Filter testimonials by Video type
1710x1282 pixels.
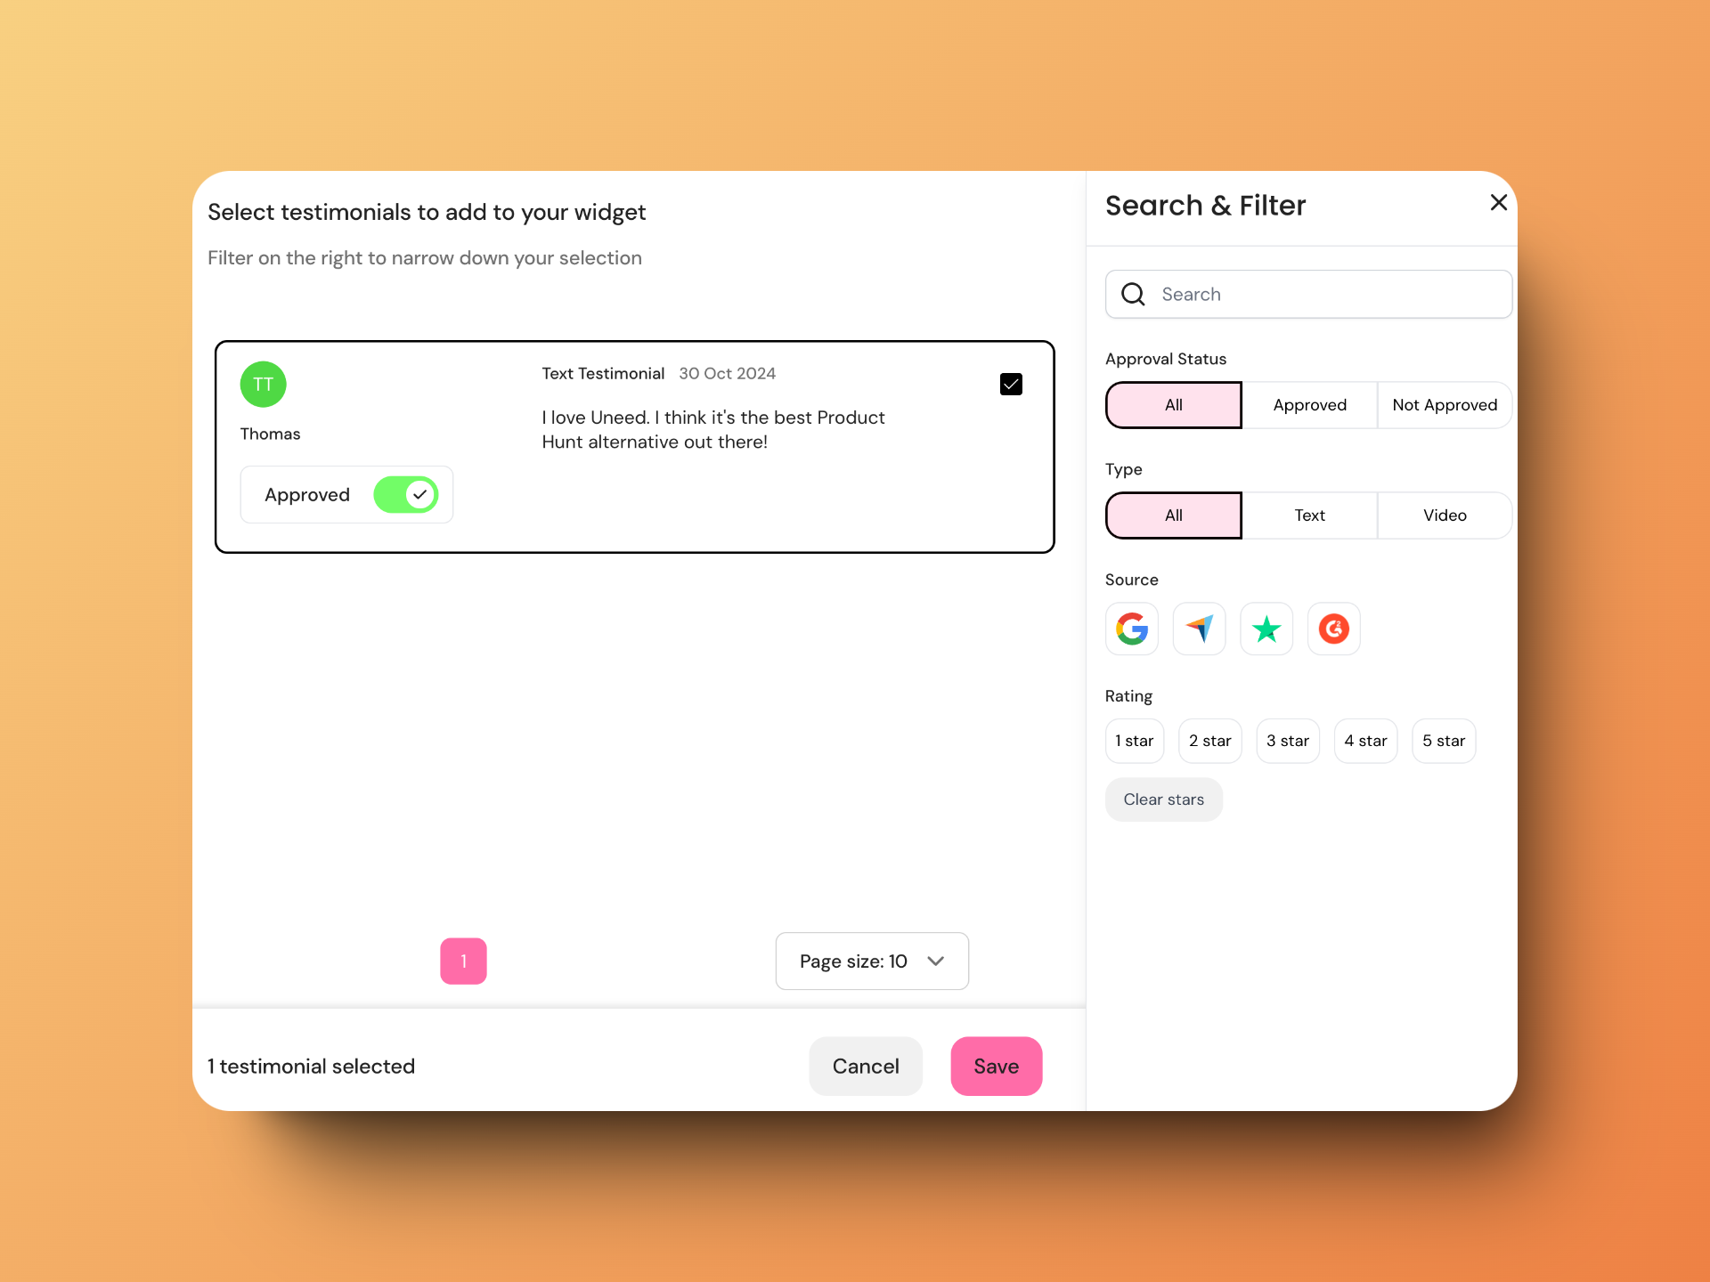(x=1445, y=515)
